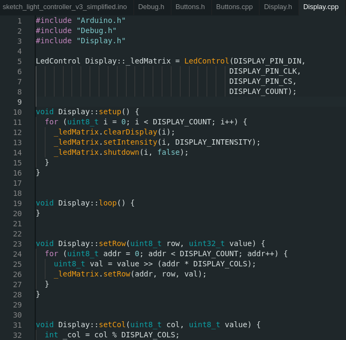
Task: Click the shutdown method call
Action: tap(121, 153)
